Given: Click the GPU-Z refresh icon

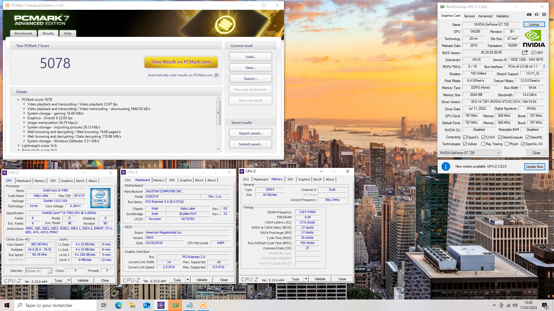Looking at the screenshot, I should pyautogui.click(x=536, y=15).
